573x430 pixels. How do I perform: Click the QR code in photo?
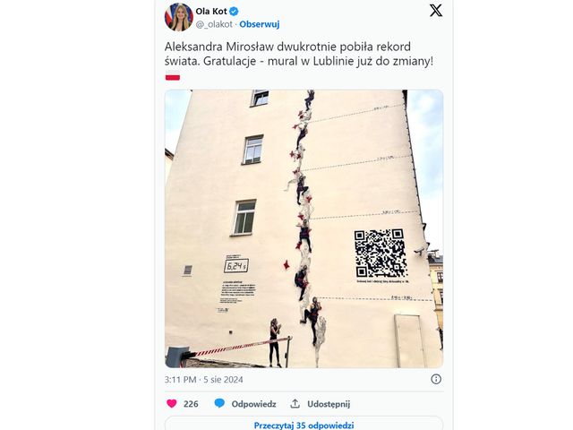click(x=381, y=253)
